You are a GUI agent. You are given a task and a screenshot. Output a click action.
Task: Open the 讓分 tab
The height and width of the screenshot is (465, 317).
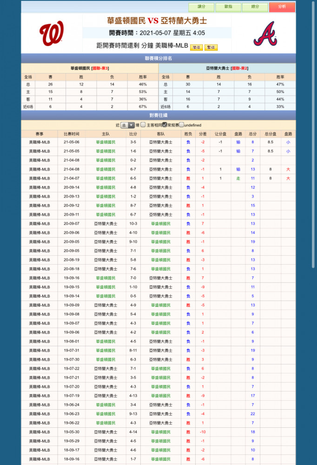[x=202, y=7]
